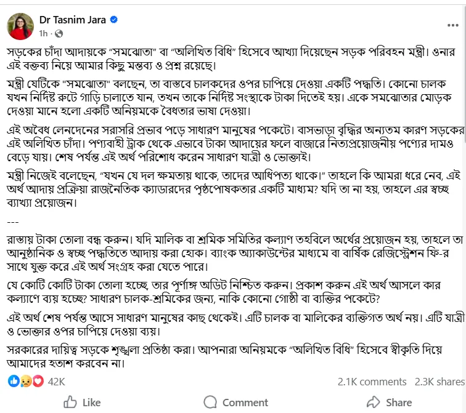View the 42K reactions list
Screen dimensions: 466x413
56,382
